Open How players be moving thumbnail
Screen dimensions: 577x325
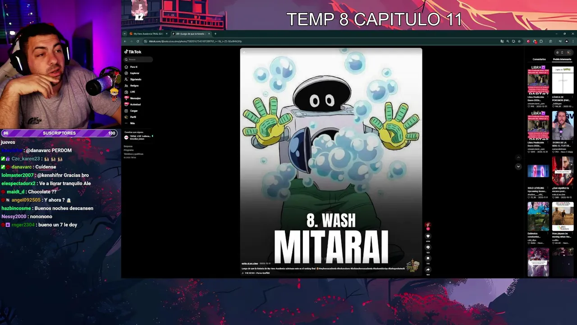point(563,216)
